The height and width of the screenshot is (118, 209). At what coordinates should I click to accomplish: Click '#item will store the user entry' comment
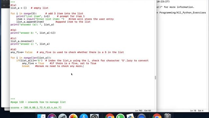tap(91, 19)
